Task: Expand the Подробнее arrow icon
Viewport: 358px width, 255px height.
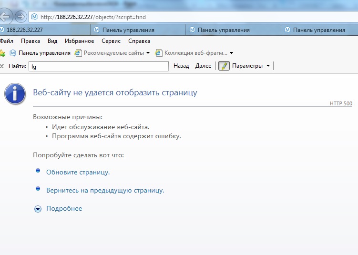Action: click(38, 209)
